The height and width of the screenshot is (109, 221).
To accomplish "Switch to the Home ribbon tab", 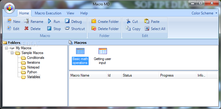I will [x=24, y=13].
